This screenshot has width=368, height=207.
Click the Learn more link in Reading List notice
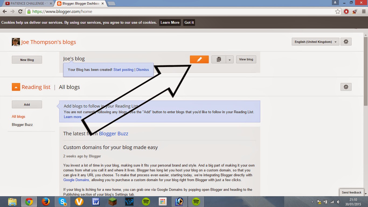point(72,117)
